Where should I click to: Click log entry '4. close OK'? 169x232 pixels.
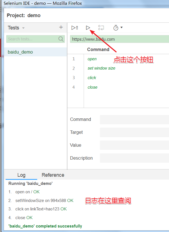(x=20, y=218)
